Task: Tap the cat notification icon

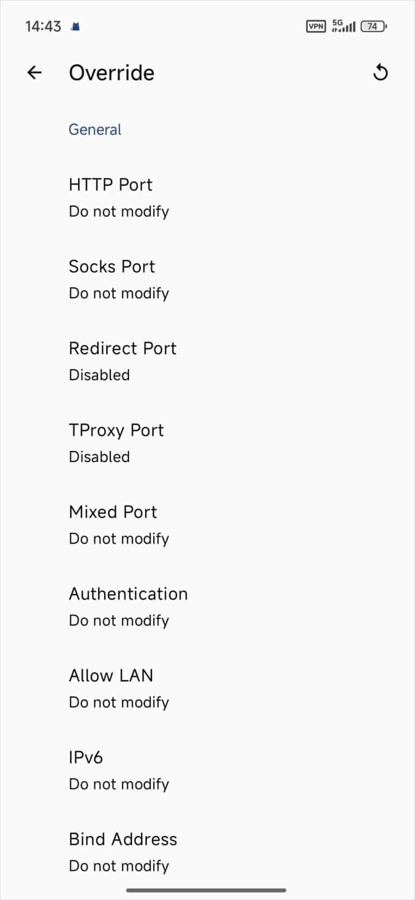Action: tap(76, 27)
